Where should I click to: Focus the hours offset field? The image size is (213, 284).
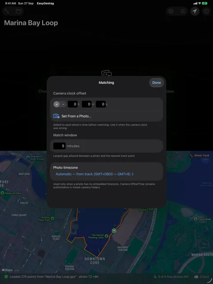[x=73, y=104]
